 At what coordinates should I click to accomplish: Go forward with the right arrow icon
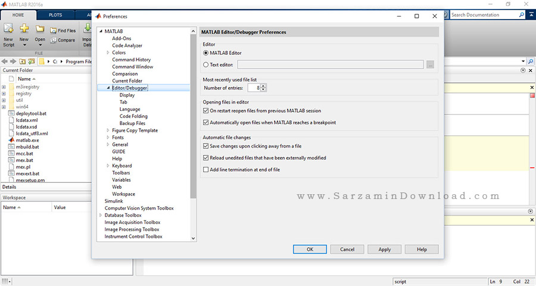(13, 61)
